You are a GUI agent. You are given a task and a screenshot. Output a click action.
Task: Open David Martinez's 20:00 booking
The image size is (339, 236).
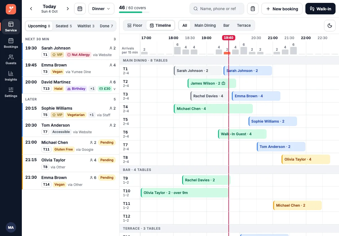(x=71, y=85)
